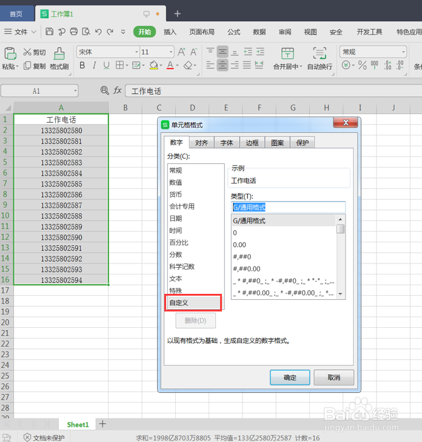Open 文件 menu
Viewport: 422px width, 442px height.
pyautogui.click(x=20, y=32)
